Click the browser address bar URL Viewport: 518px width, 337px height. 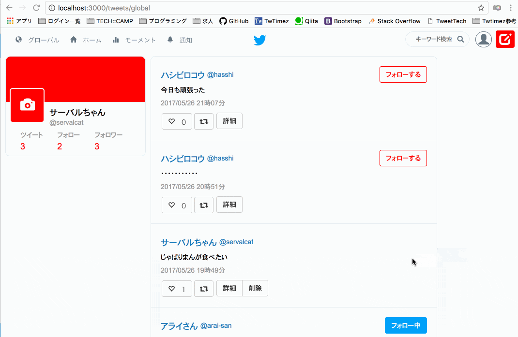(x=104, y=8)
